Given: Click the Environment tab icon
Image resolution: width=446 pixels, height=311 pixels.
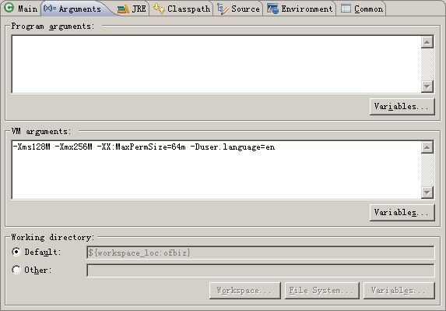Looking at the screenshot, I should 272,9.
